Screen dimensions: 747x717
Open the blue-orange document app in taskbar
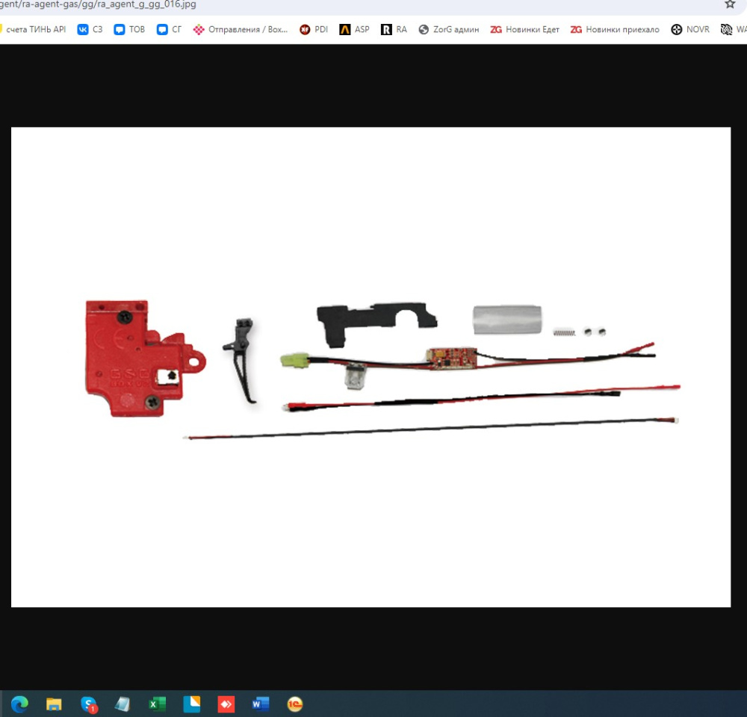(191, 704)
